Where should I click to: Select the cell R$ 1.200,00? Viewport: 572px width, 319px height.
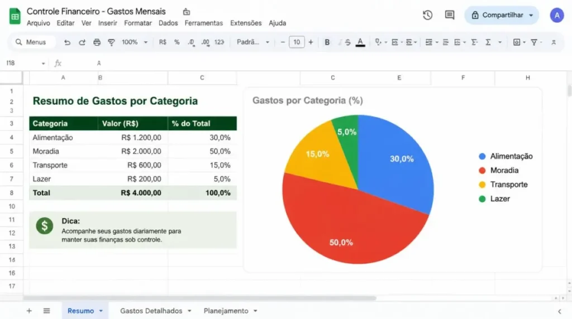(x=133, y=138)
